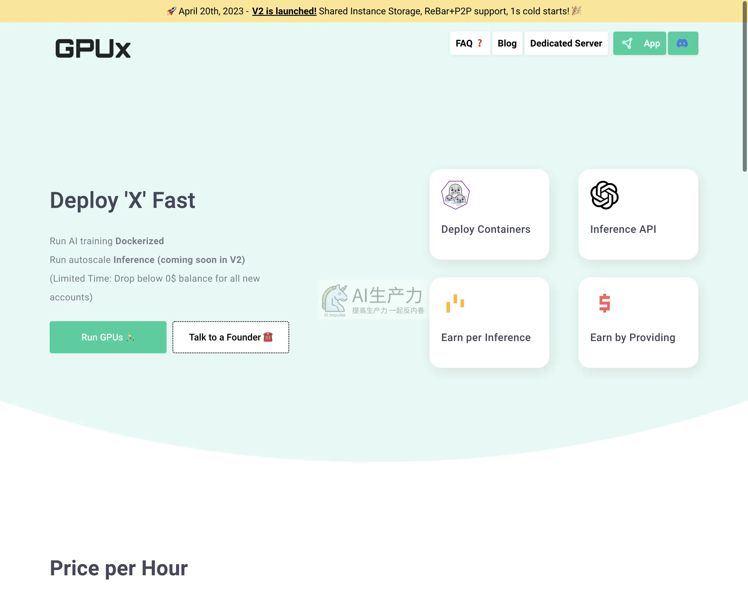Click 'Inference (coming soon in V2)' text
The width and height of the screenshot is (748, 599).
179,260
